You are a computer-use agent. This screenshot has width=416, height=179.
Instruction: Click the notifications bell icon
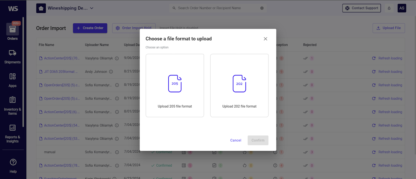(389, 8)
